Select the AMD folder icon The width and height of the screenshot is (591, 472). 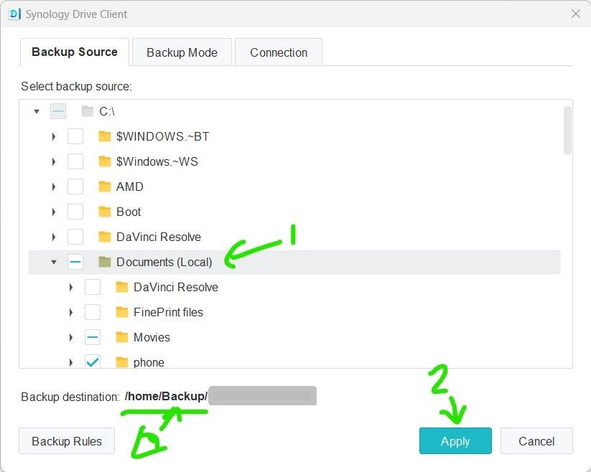pos(105,187)
